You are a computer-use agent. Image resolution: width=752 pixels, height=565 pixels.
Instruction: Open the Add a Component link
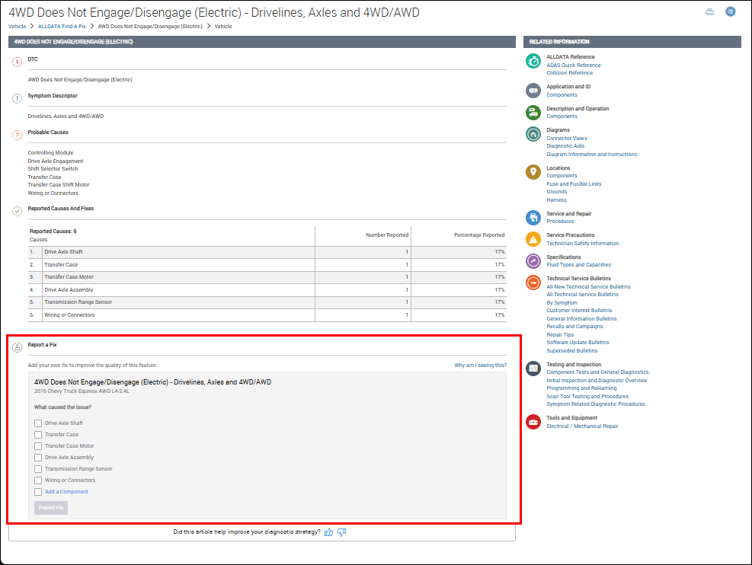pos(66,492)
